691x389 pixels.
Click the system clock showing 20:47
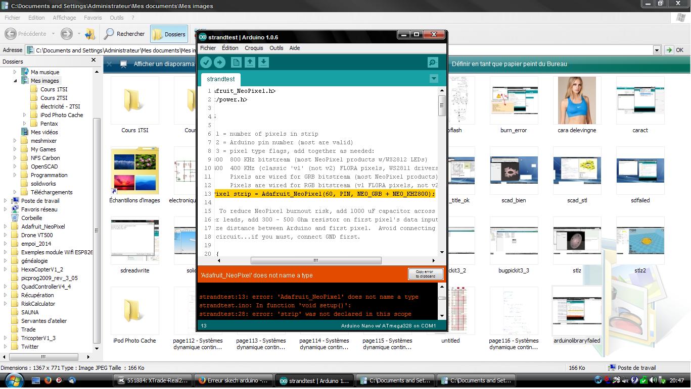pyautogui.click(x=677, y=380)
